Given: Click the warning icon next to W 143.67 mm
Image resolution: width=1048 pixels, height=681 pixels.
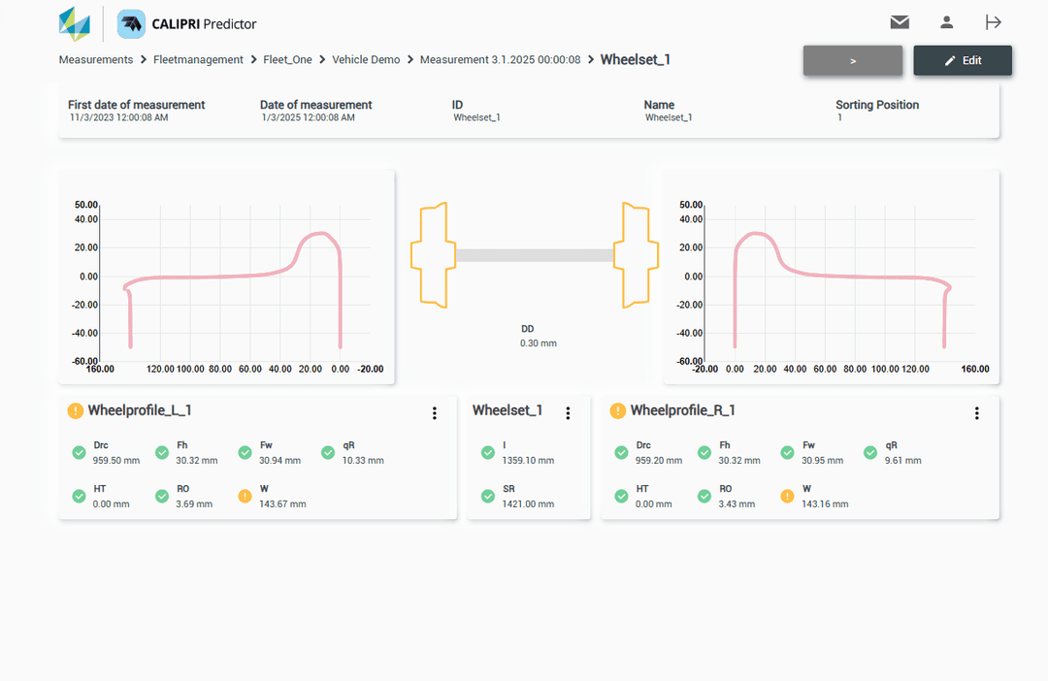Looking at the screenshot, I should tap(245, 496).
